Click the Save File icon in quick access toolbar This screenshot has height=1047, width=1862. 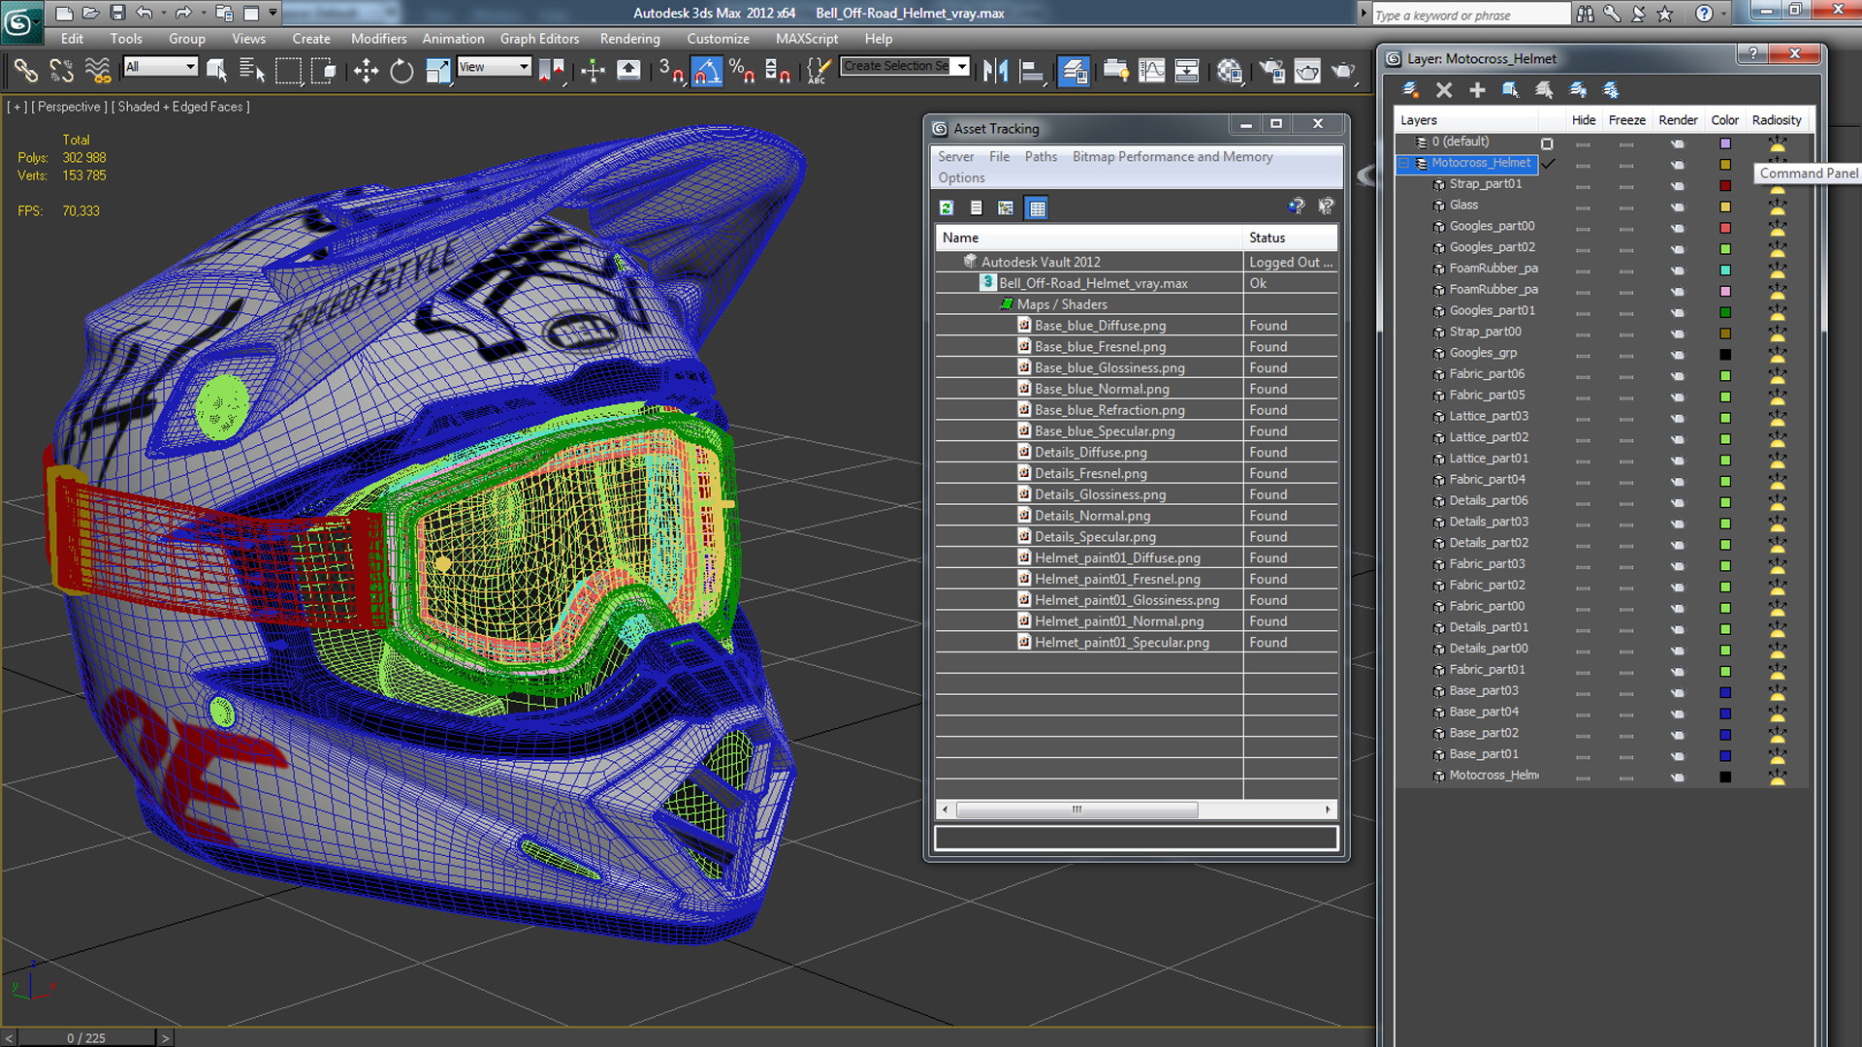(x=117, y=13)
